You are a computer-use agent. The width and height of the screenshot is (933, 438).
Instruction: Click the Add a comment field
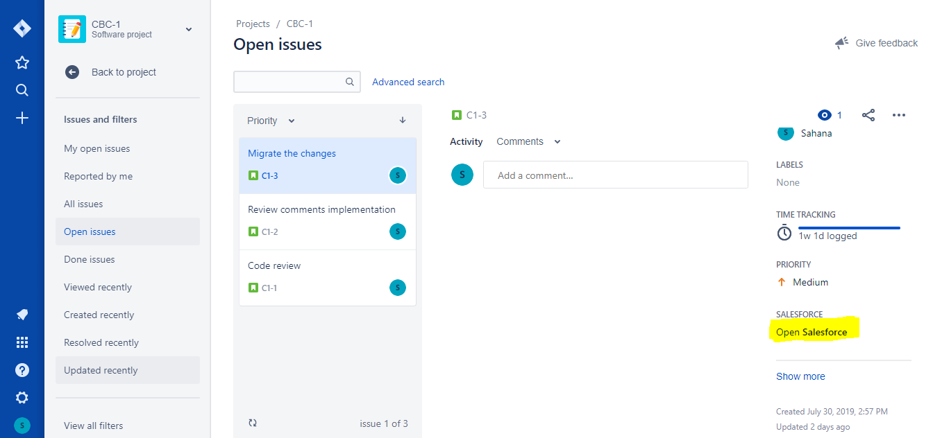click(616, 175)
